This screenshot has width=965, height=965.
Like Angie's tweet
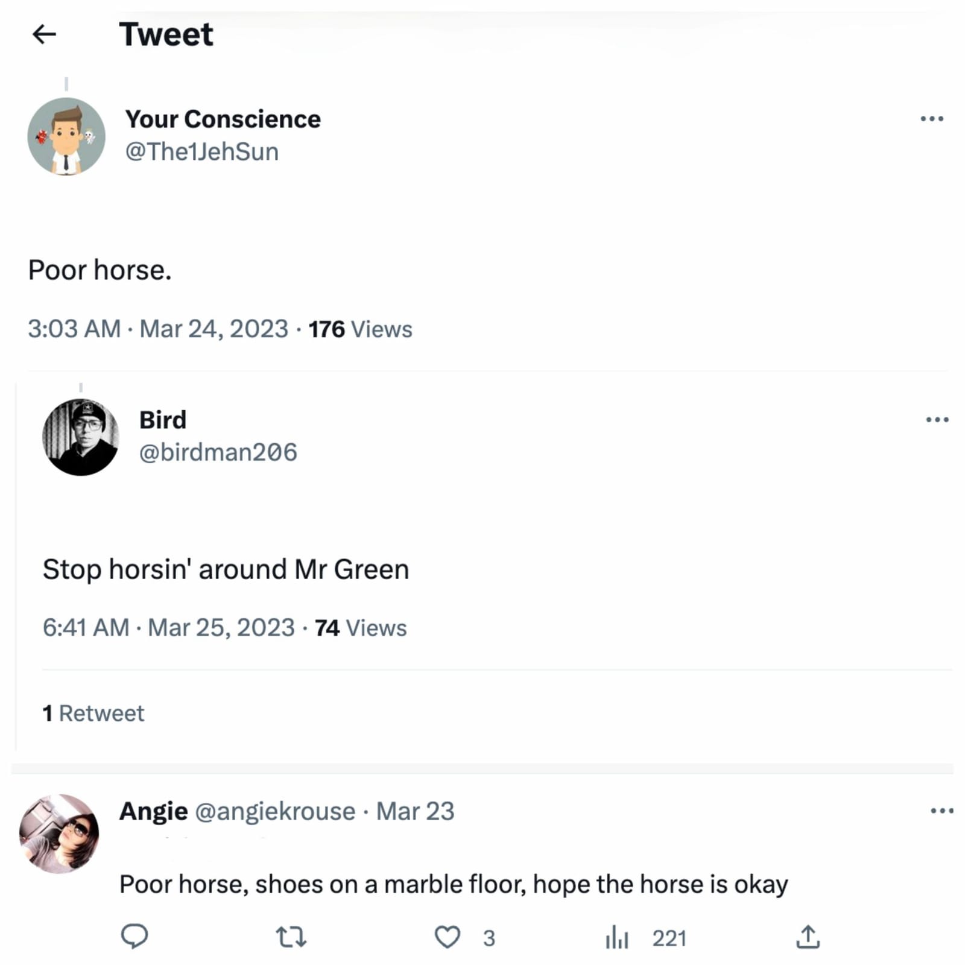click(x=449, y=937)
